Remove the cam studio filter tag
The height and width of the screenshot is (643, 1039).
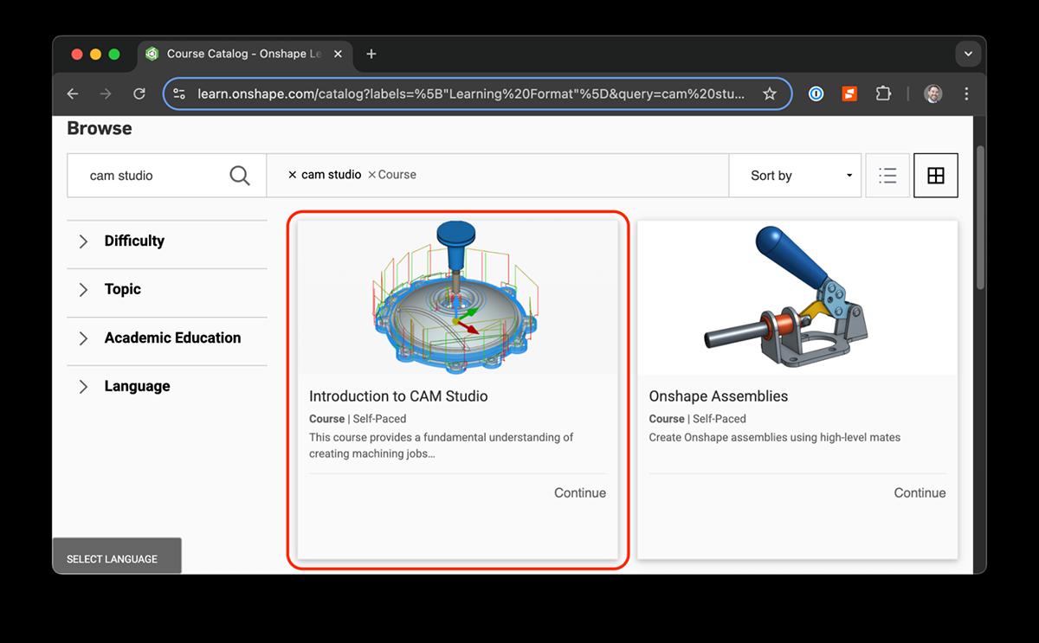pos(292,175)
